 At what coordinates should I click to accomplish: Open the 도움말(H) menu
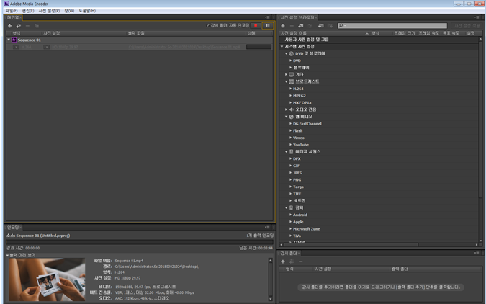tap(87, 11)
